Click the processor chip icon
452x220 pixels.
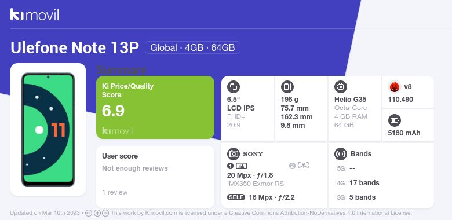point(341,87)
